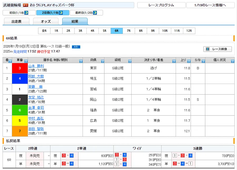Switch to 初日(1/18) day

(19, 13)
